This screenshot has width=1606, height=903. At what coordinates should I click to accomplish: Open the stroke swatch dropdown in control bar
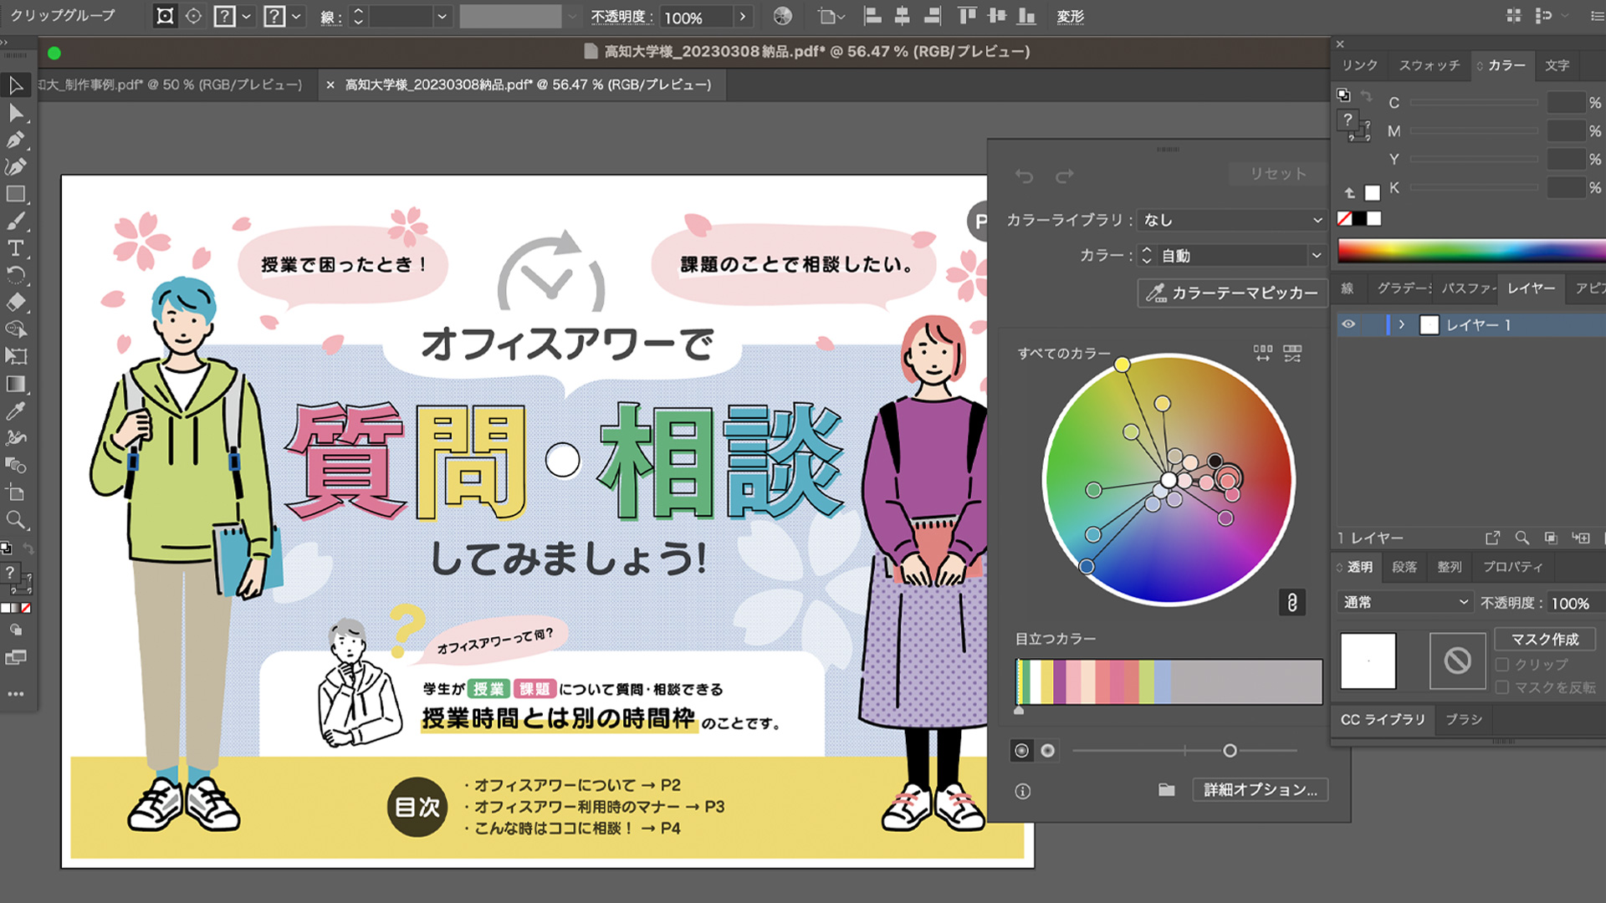point(296,17)
